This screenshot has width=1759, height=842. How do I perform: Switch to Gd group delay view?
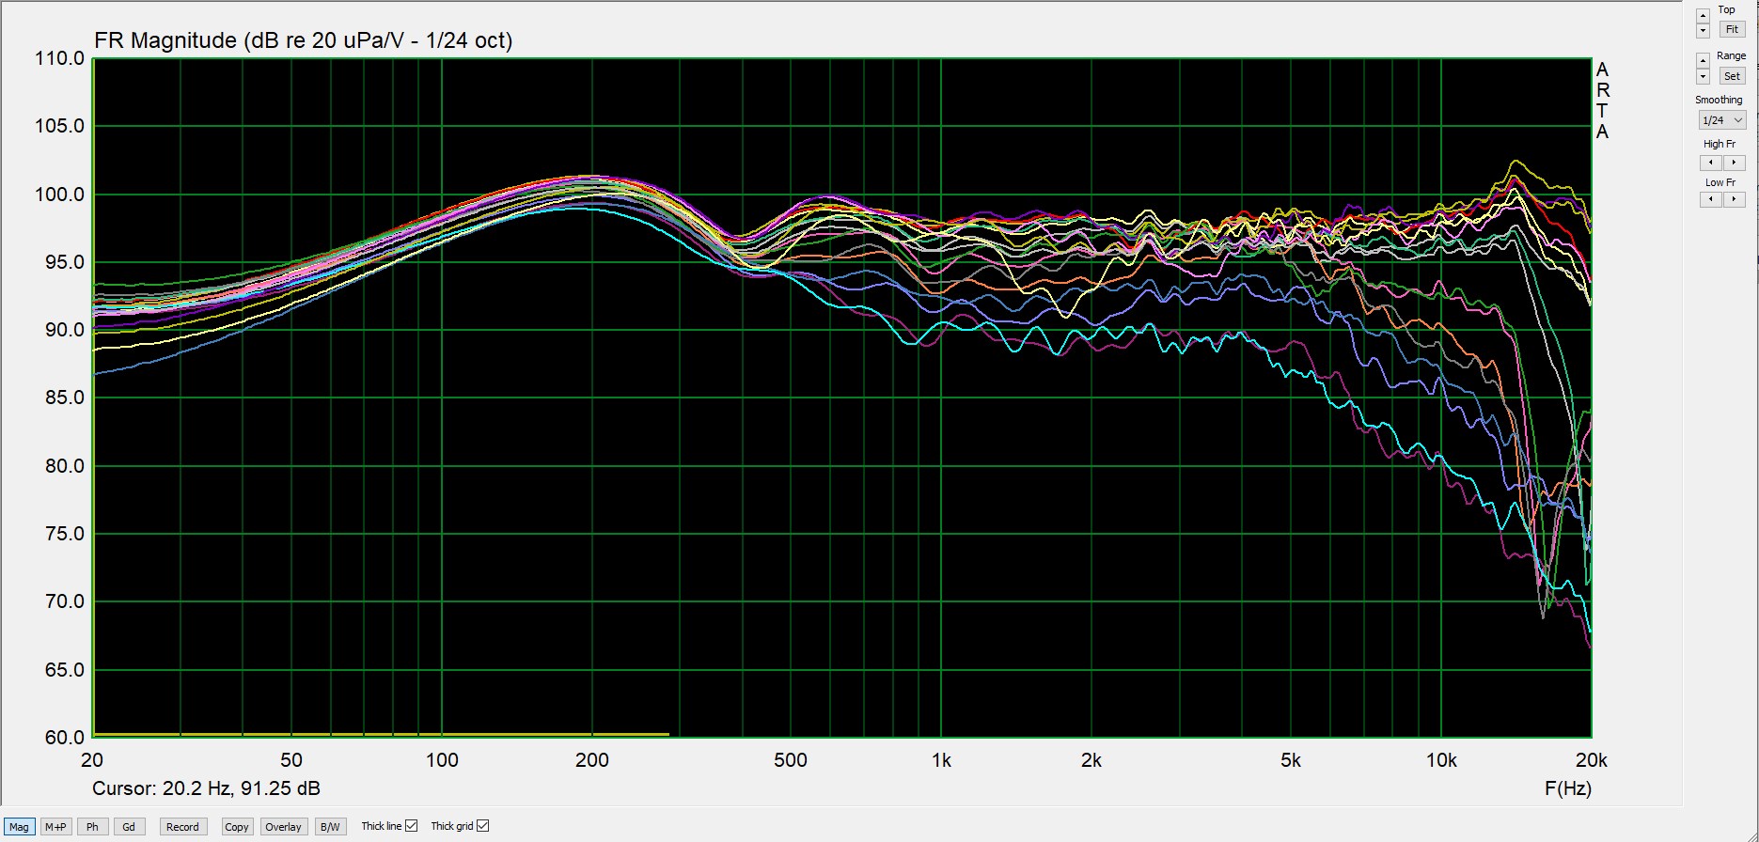(x=129, y=827)
